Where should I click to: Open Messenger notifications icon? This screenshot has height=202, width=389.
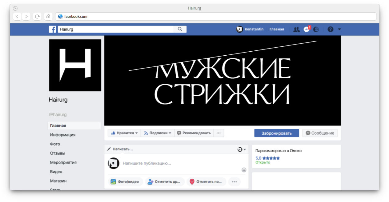point(307,29)
